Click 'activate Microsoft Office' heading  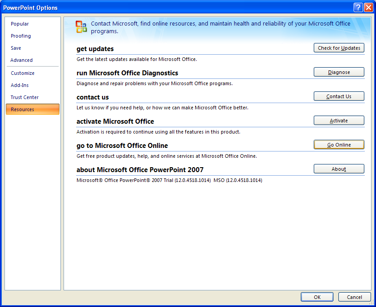tap(115, 121)
